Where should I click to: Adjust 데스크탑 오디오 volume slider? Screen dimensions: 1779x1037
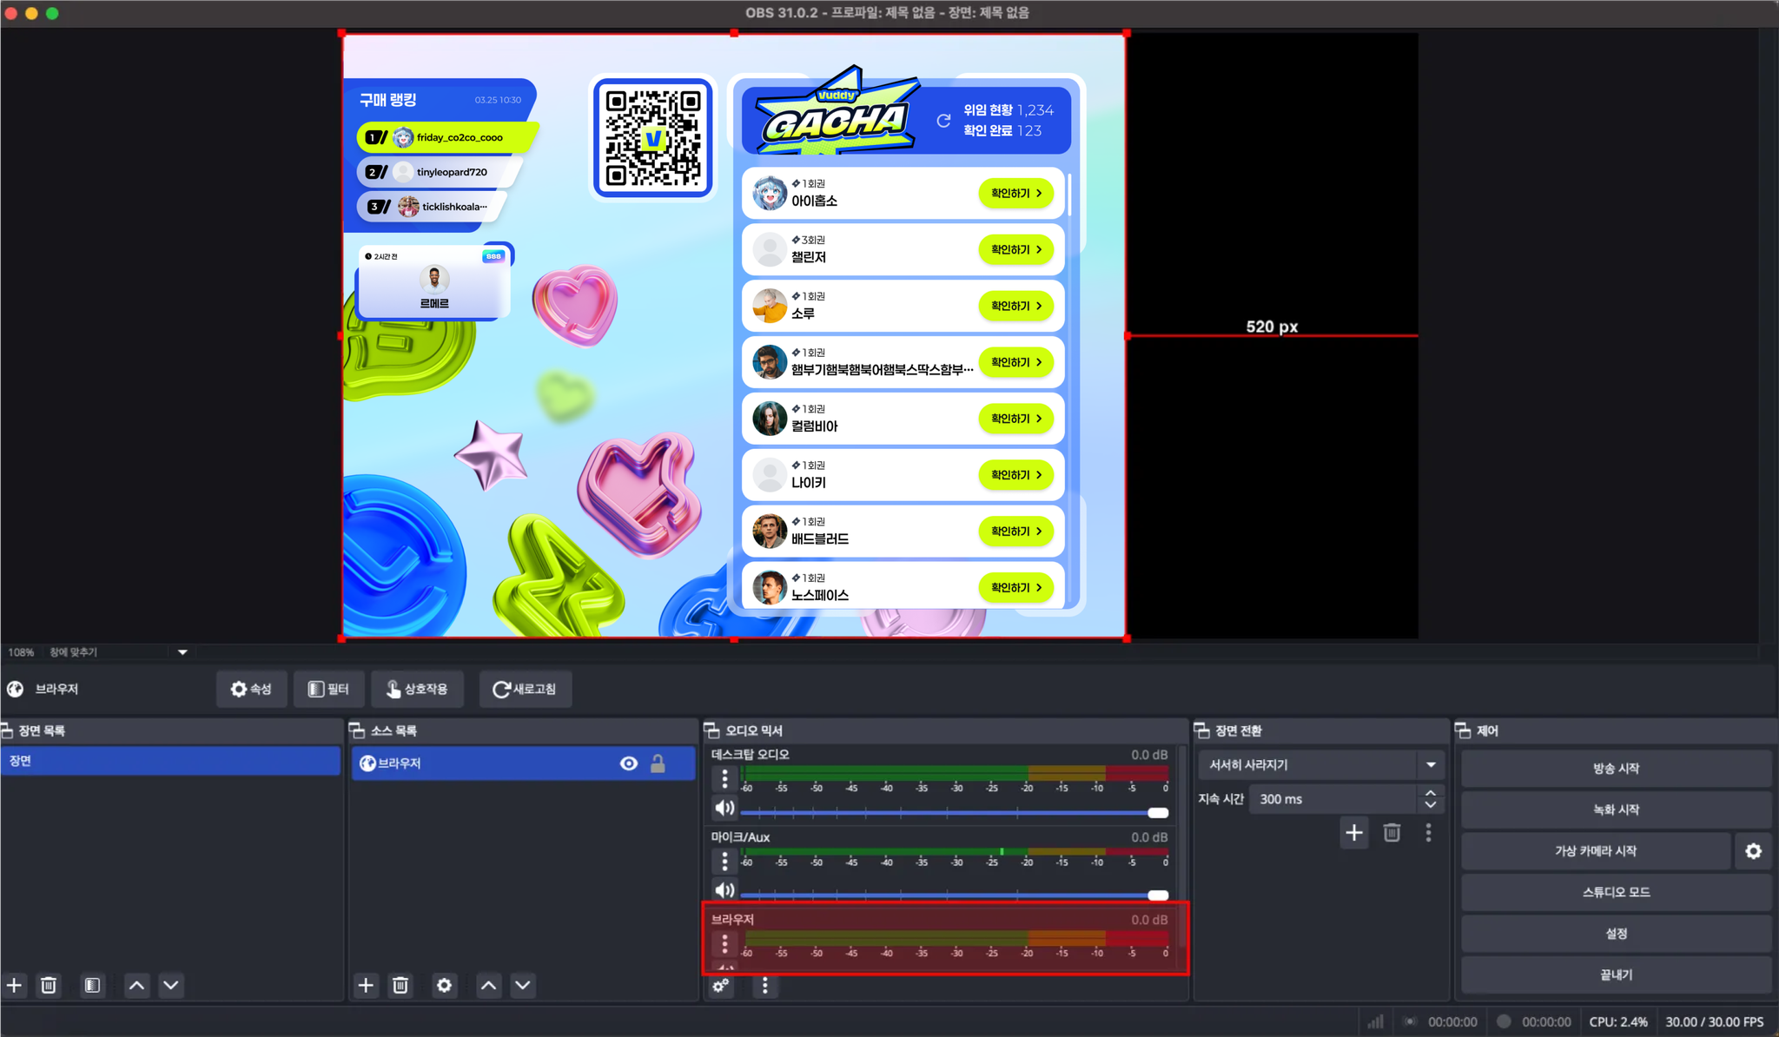pos(954,813)
